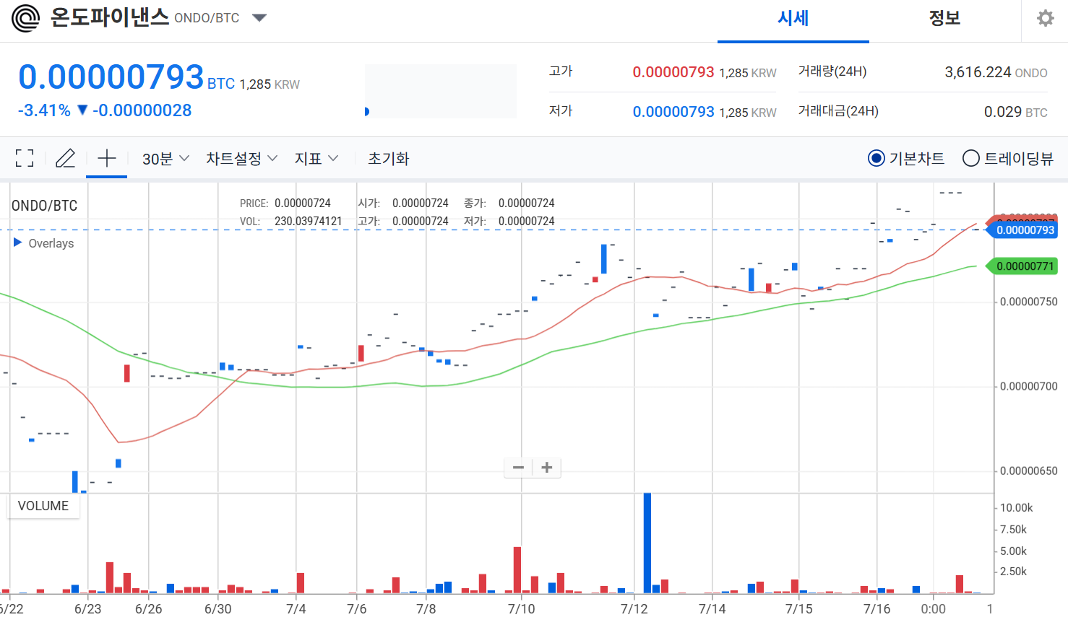This screenshot has width=1068, height=625.
Task: Open the 30분 interval dropdown
Action: (x=165, y=159)
